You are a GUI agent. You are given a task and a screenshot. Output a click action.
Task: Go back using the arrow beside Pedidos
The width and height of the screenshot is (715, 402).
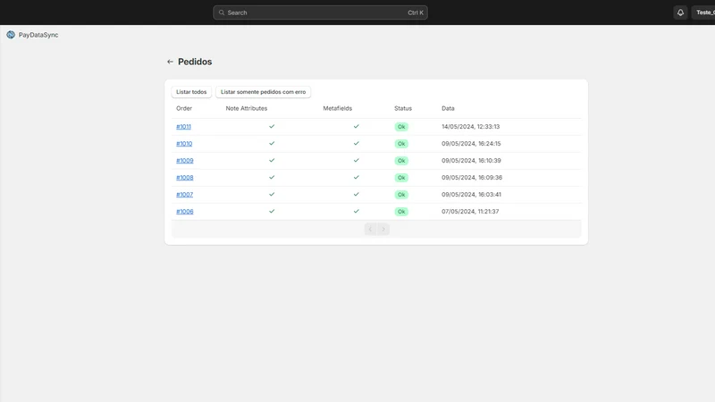pyautogui.click(x=170, y=62)
